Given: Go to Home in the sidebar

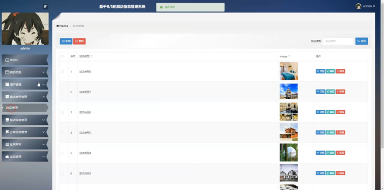Looking at the screenshot, I should coord(25,60).
